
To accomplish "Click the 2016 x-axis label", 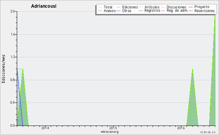I will [181, 128].
